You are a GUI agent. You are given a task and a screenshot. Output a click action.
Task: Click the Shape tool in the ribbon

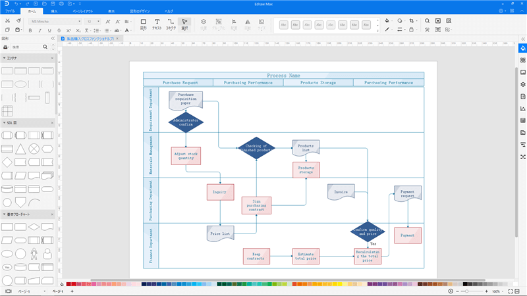143,24
